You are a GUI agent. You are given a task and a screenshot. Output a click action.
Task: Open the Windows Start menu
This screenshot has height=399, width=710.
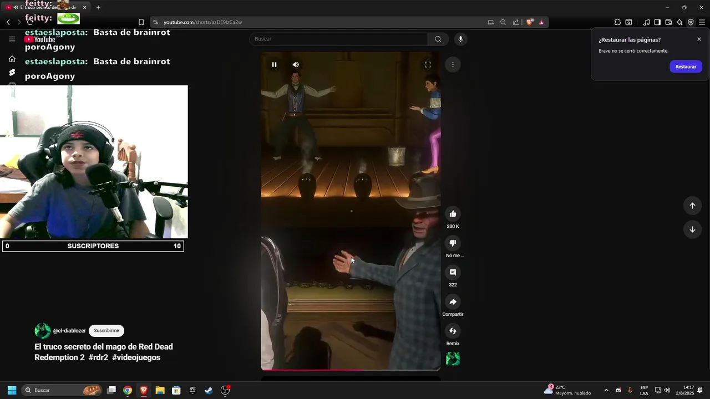pyautogui.click(x=12, y=390)
